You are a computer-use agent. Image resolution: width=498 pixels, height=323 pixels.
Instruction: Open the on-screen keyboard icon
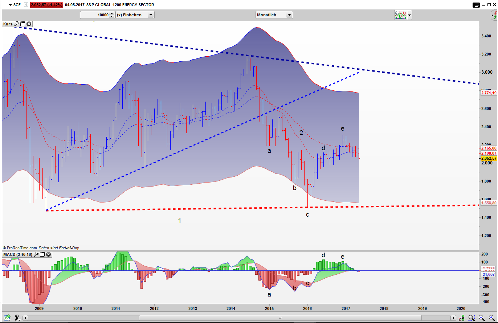[x=476, y=5]
